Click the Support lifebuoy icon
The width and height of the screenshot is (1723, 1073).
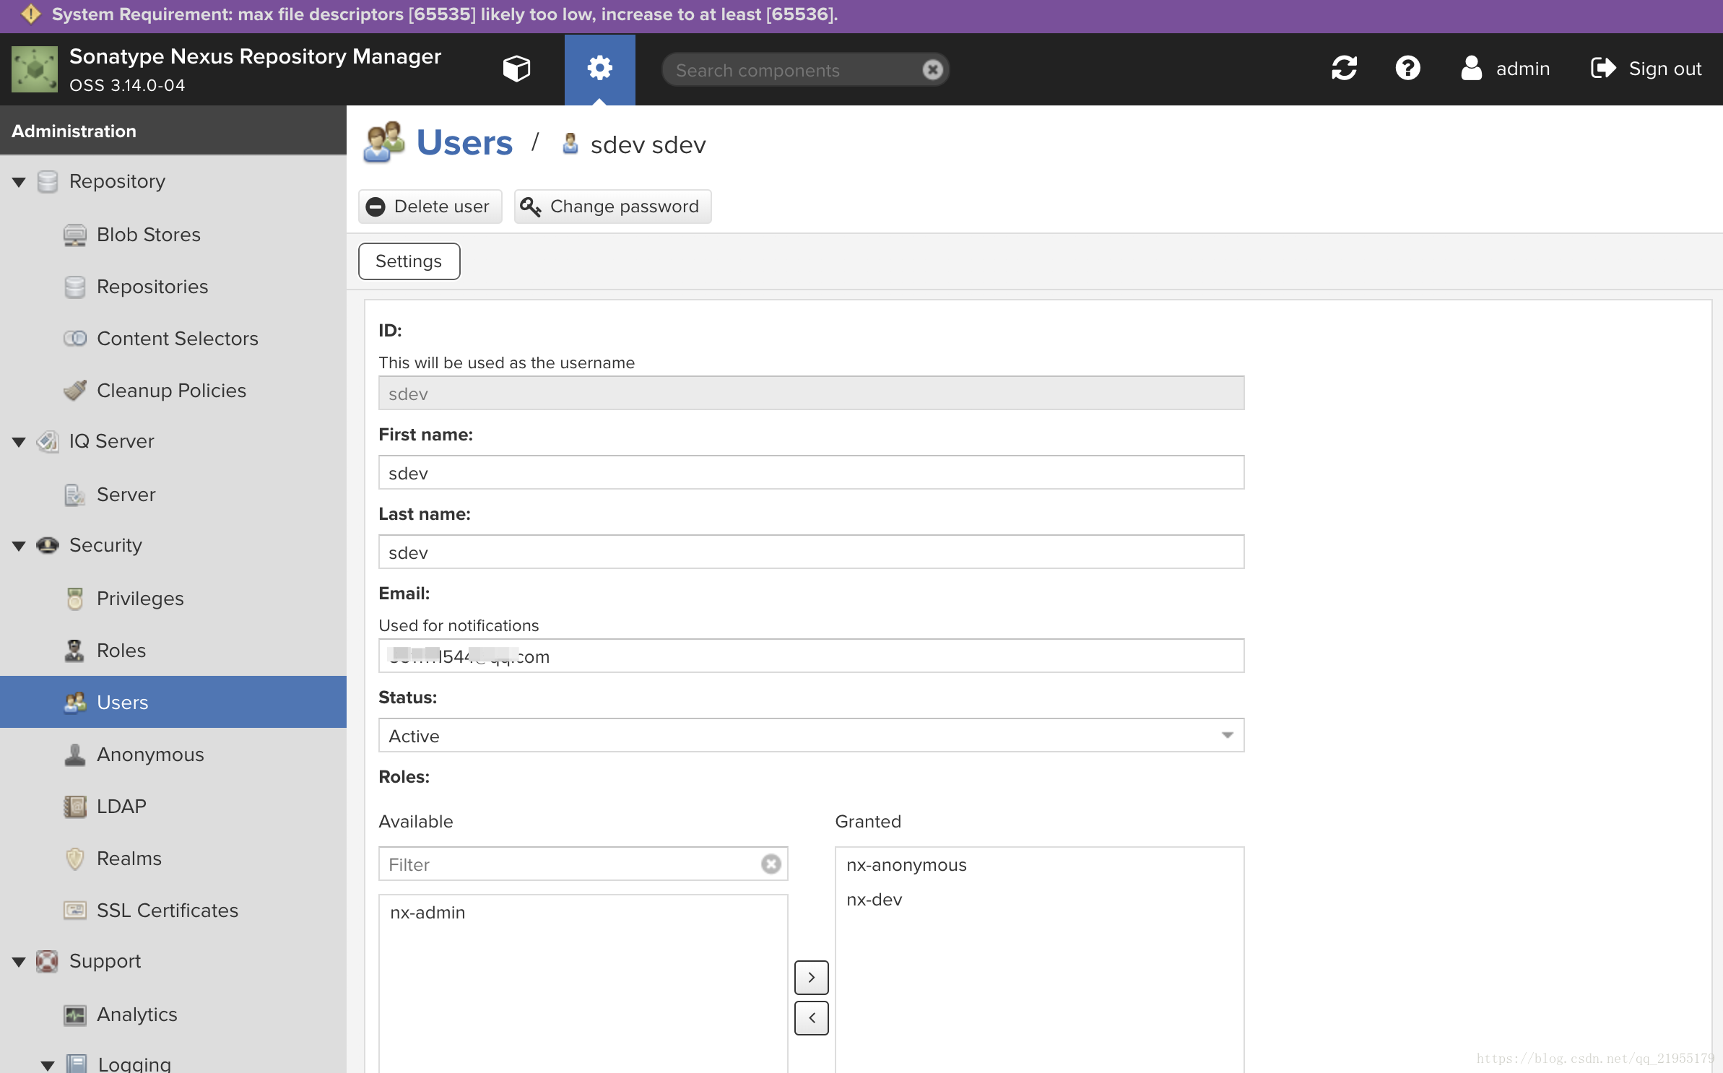[x=48, y=961]
